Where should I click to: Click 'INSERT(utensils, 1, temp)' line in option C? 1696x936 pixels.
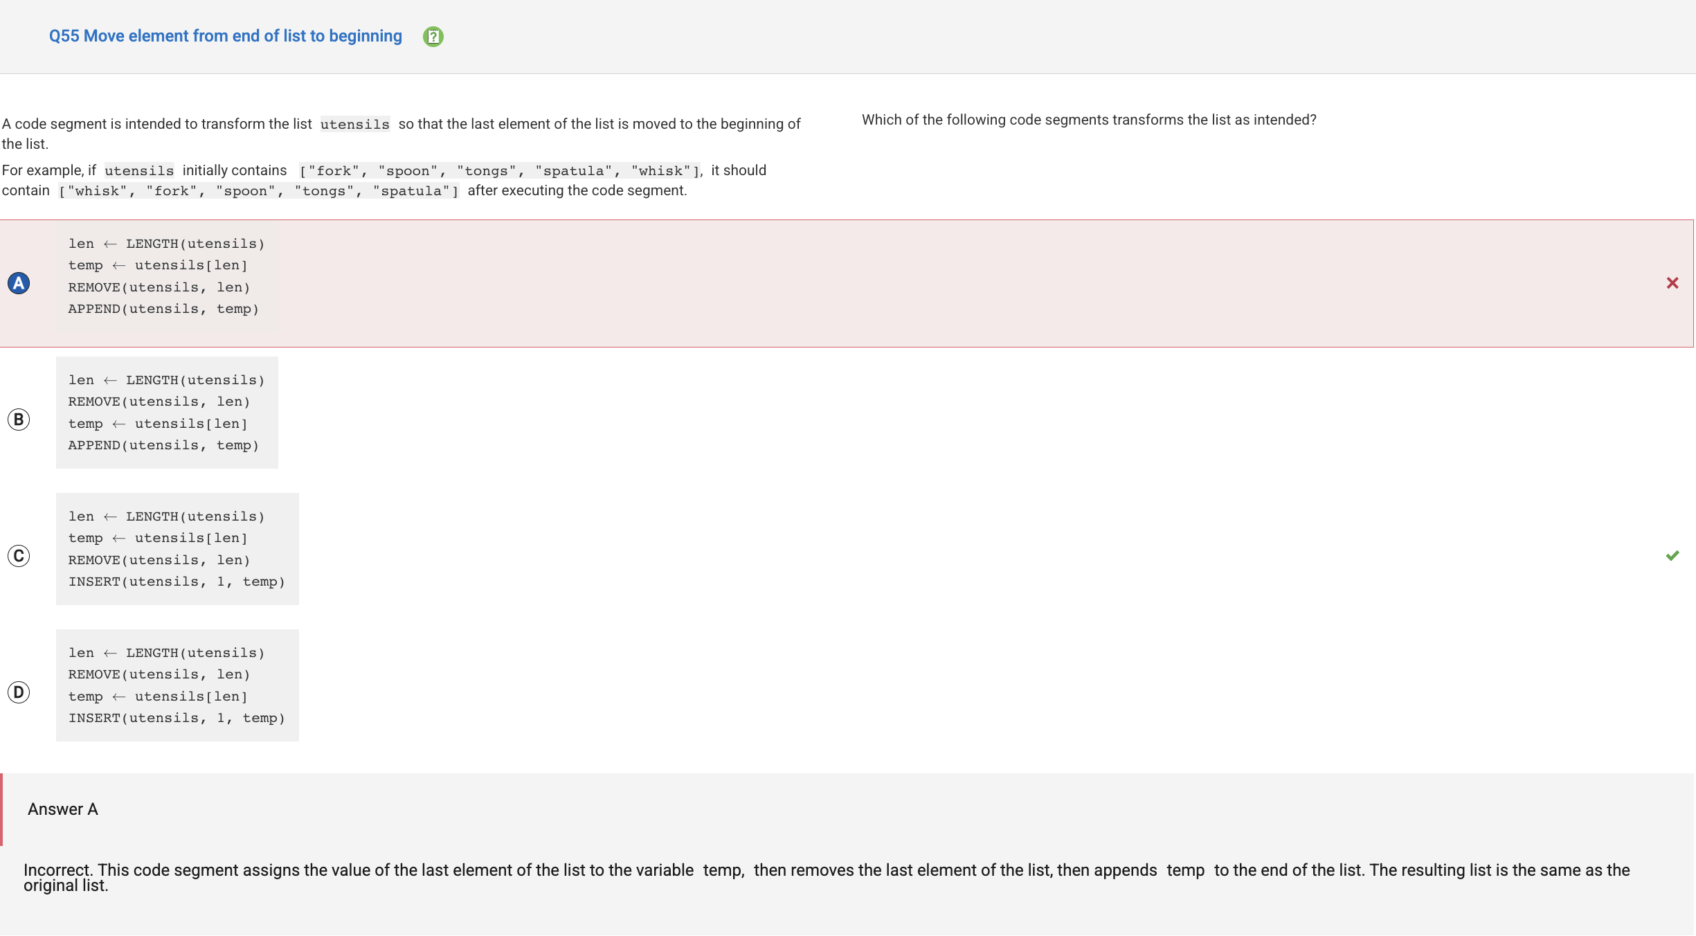point(177,582)
